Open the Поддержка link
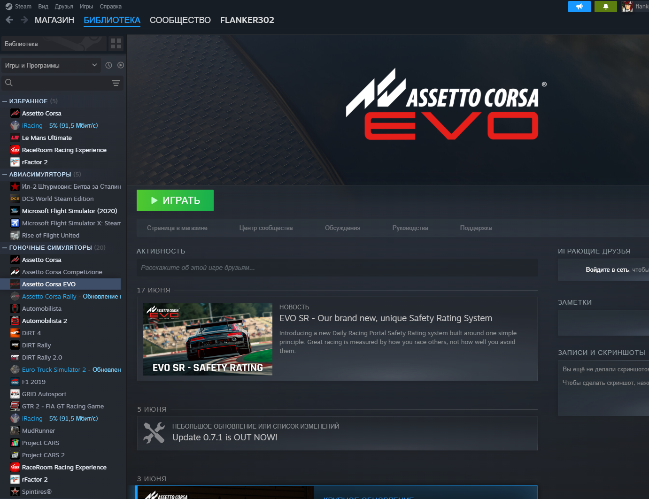The image size is (649, 499). coord(476,228)
